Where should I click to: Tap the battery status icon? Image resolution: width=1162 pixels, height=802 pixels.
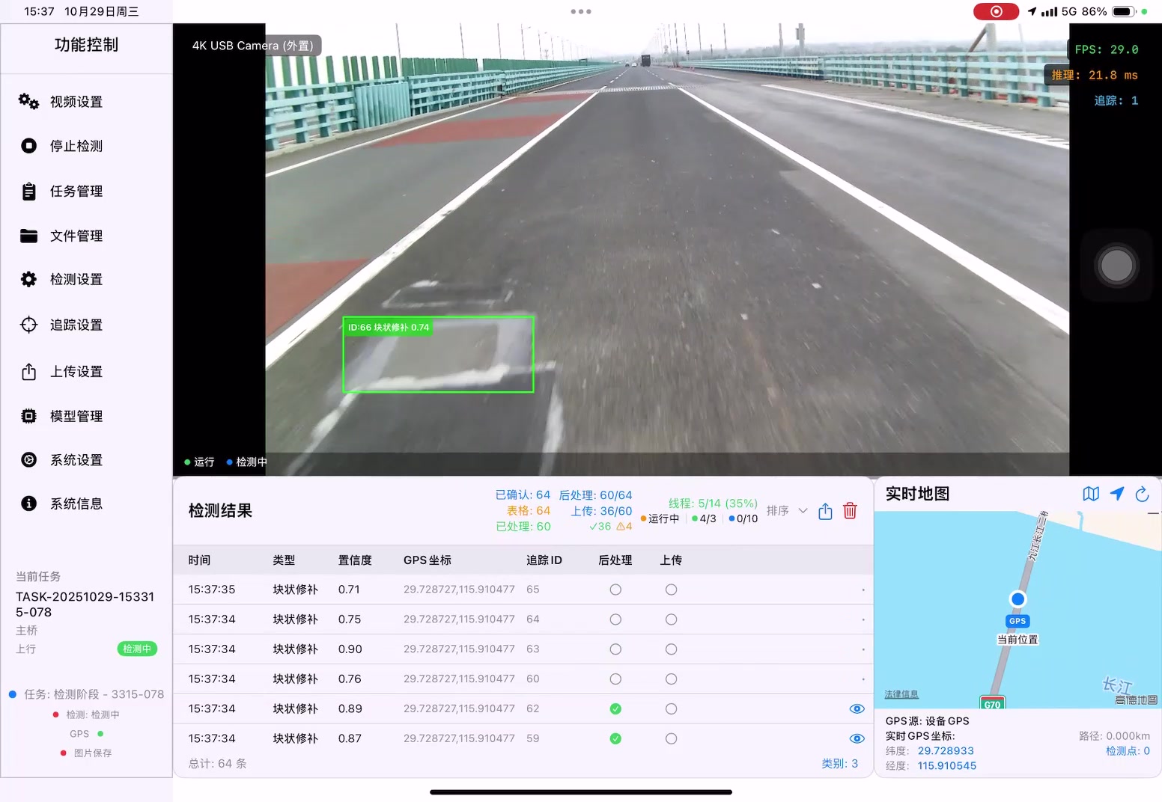[1124, 11]
